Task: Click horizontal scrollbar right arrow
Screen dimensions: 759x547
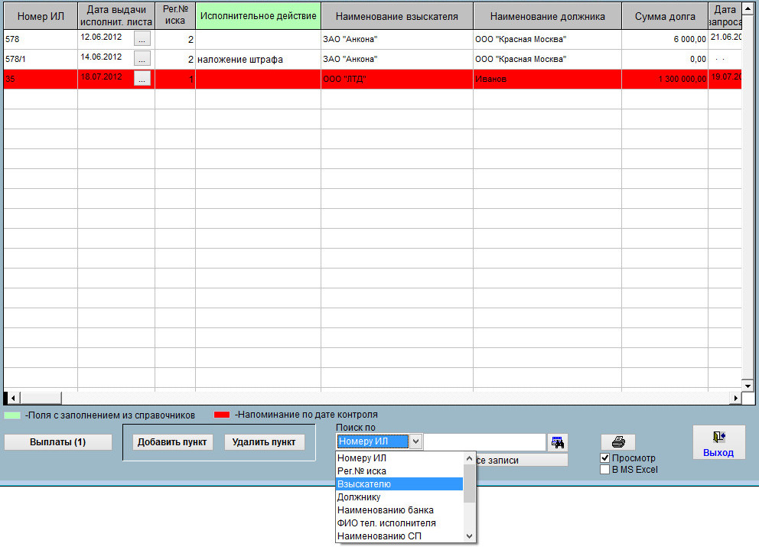Action: (x=736, y=398)
